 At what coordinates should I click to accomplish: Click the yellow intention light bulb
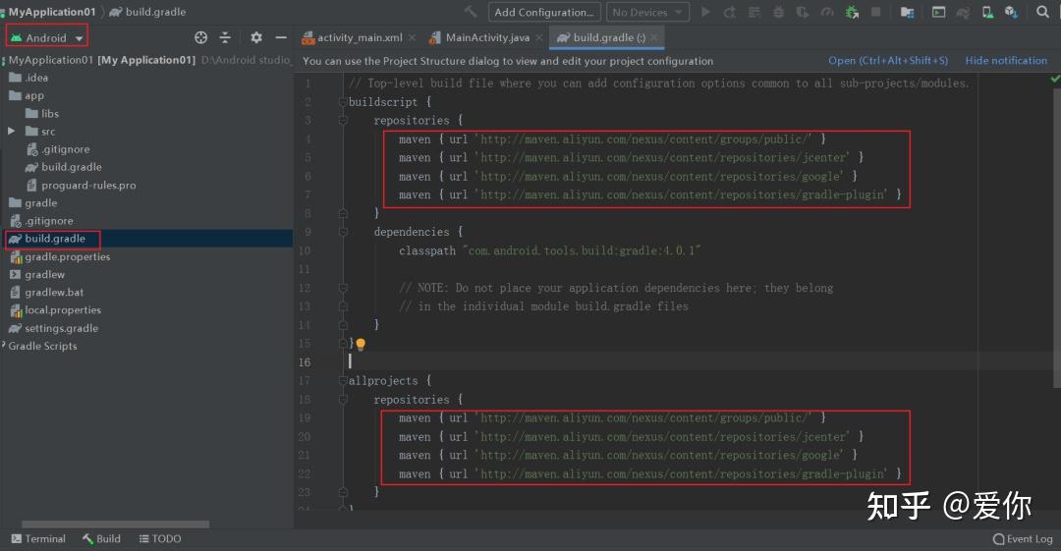coord(361,345)
